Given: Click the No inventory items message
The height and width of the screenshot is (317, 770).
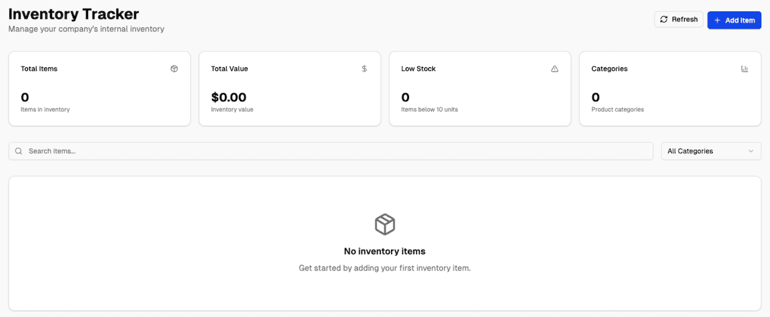Looking at the screenshot, I should [384, 251].
